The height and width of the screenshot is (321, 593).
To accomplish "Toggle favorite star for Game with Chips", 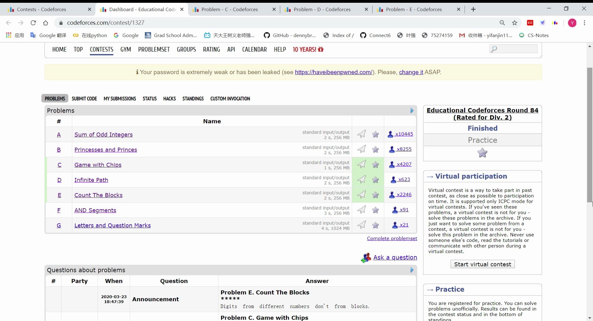I will (x=376, y=165).
